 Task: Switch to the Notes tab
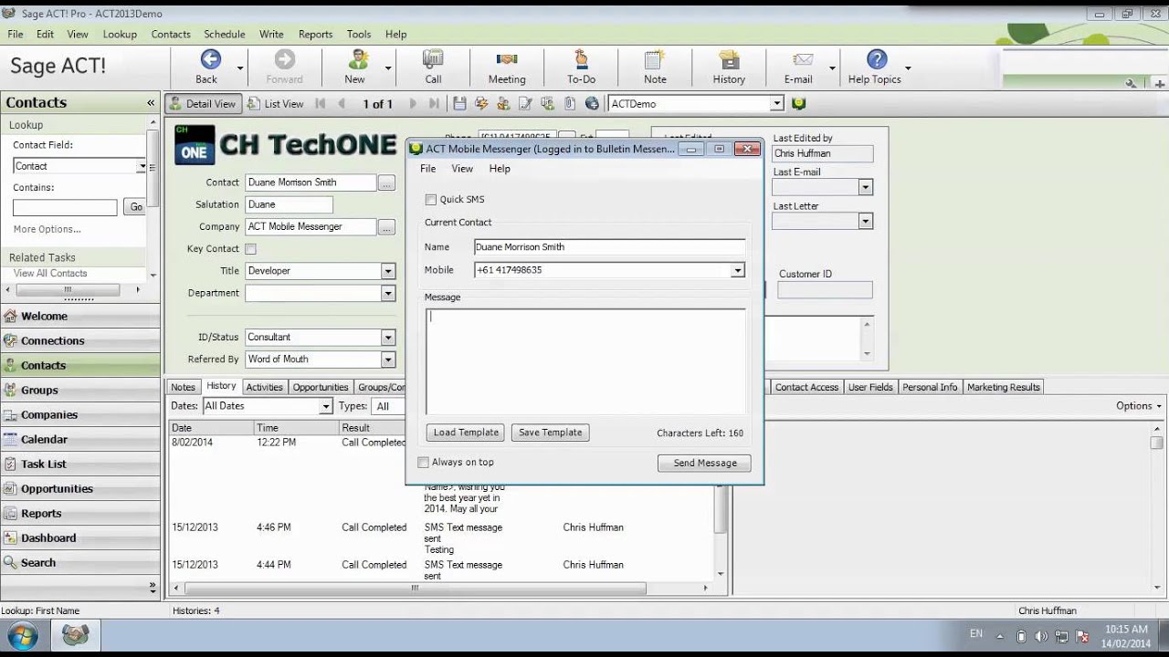183,387
